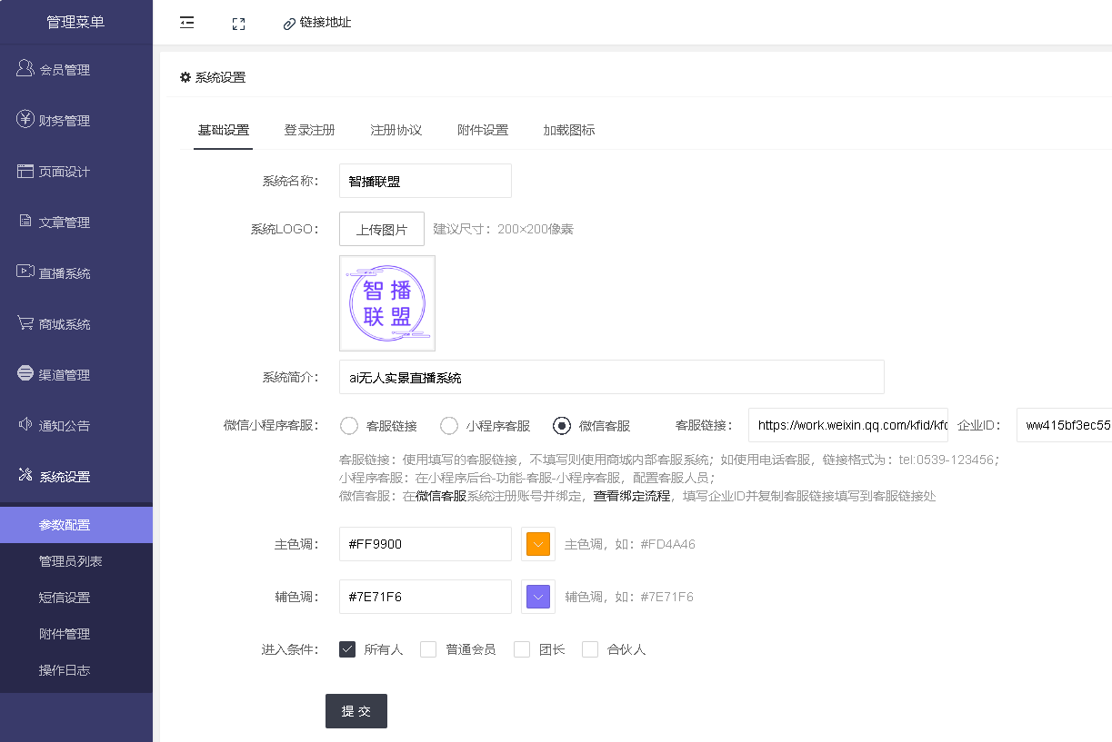Check the 团长 checkbox
The width and height of the screenshot is (1112, 742).
tap(522, 649)
